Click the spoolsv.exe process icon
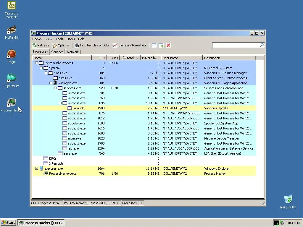303x227 pixels. pos(65,123)
